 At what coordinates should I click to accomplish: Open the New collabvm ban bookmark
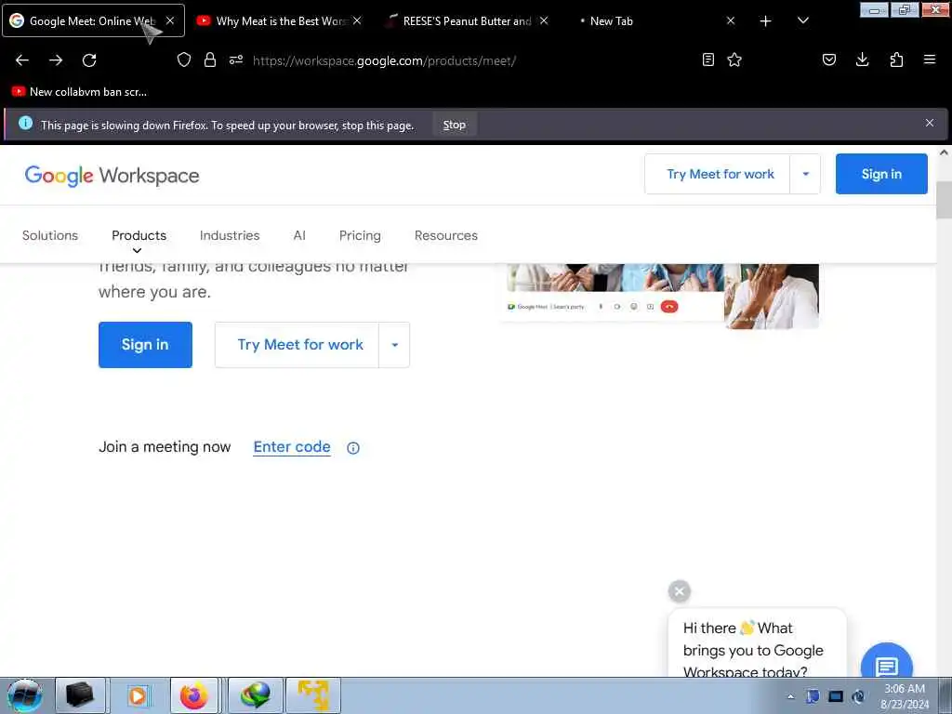[79, 92]
